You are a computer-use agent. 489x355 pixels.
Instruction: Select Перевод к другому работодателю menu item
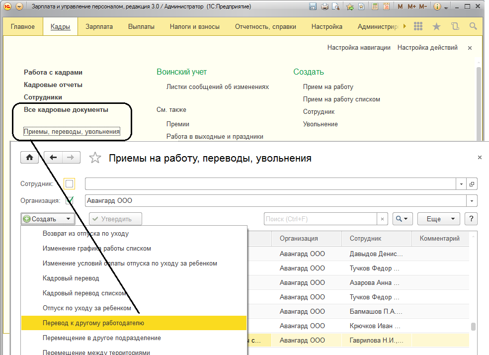pyautogui.click(x=93, y=323)
